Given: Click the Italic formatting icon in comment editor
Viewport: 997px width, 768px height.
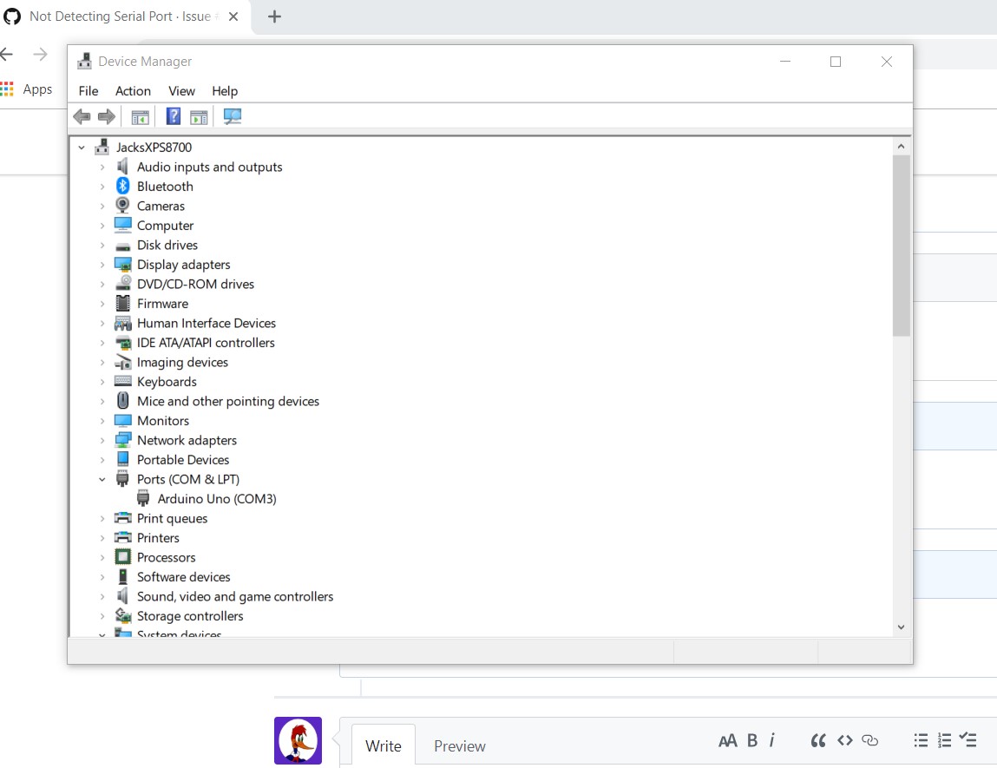Looking at the screenshot, I should pyautogui.click(x=772, y=740).
